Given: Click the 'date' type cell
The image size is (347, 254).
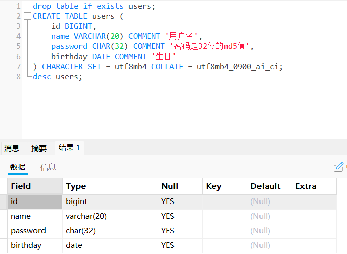Looking at the screenshot, I should [x=110, y=245].
